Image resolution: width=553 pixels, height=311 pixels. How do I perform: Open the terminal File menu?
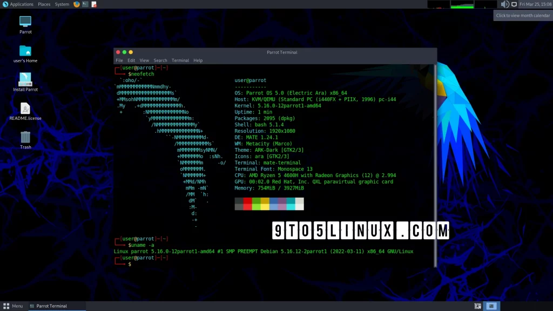(x=119, y=60)
